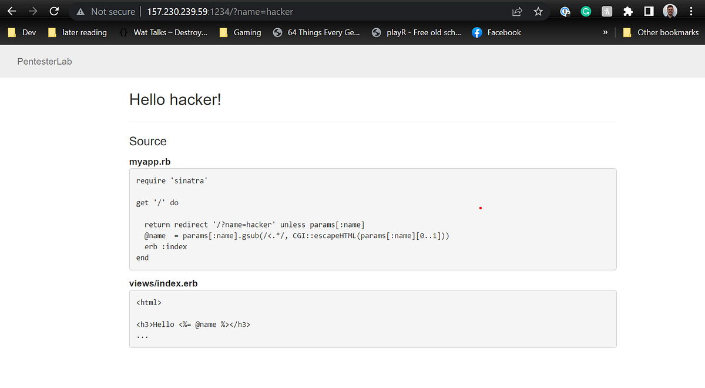The width and height of the screenshot is (705, 388).
Task: Select the Gaming bookmarks folder
Action: coord(240,32)
